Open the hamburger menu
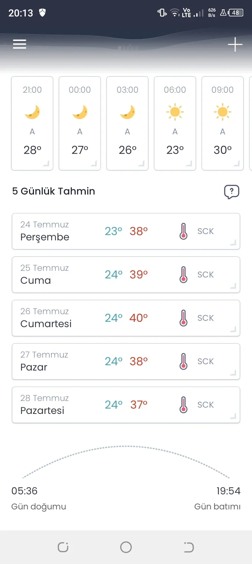The image size is (252, 564). tap(20, 44)
